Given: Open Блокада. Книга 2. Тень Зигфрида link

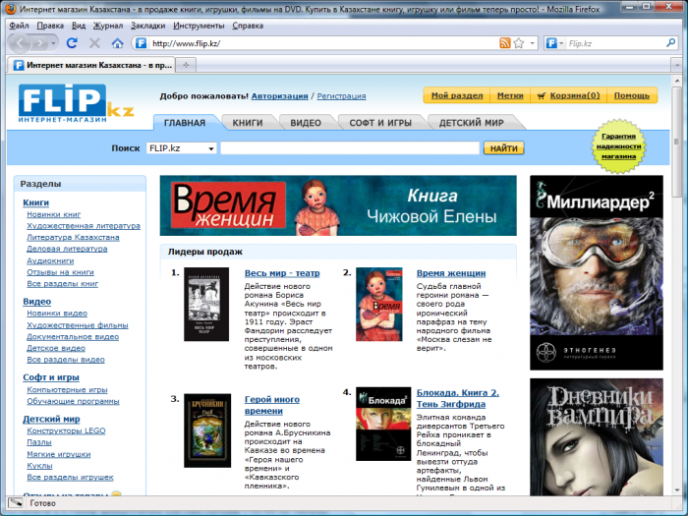Looking at the screenshot, I should pyautogui.click(x=458, y=398).
